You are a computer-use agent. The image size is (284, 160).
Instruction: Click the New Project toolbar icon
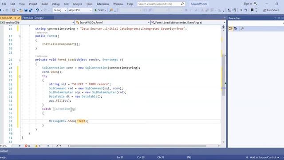click(14, 10)
